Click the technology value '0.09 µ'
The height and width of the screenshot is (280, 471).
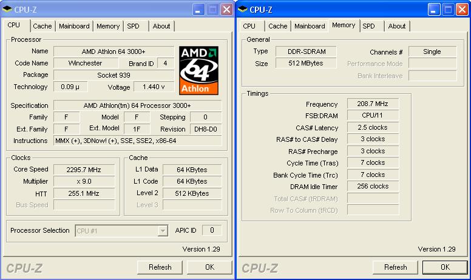70,87
